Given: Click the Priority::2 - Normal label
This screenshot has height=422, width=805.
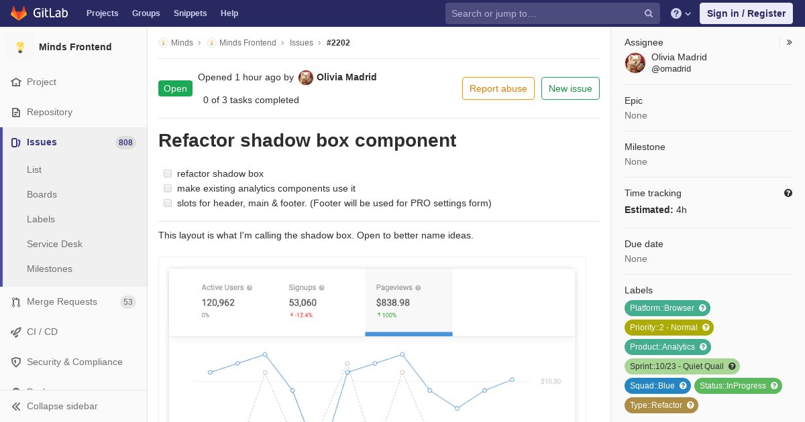Looking at the screenshot, I should coord(663,328).
